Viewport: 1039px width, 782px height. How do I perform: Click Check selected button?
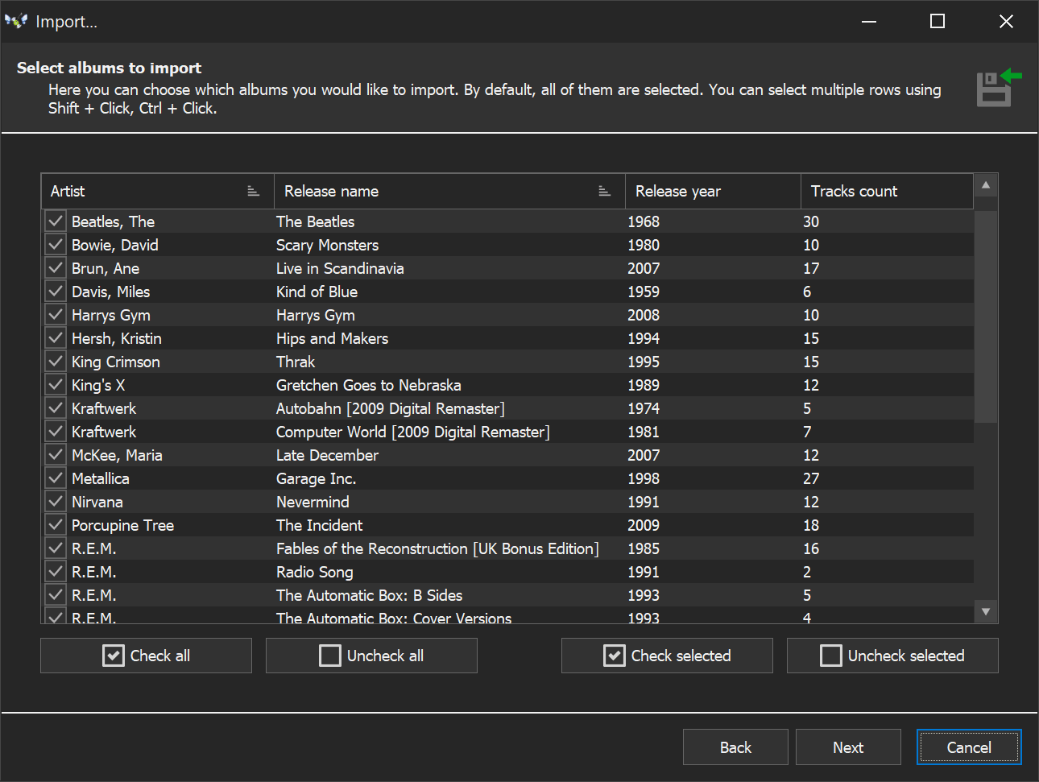point(667,656)
